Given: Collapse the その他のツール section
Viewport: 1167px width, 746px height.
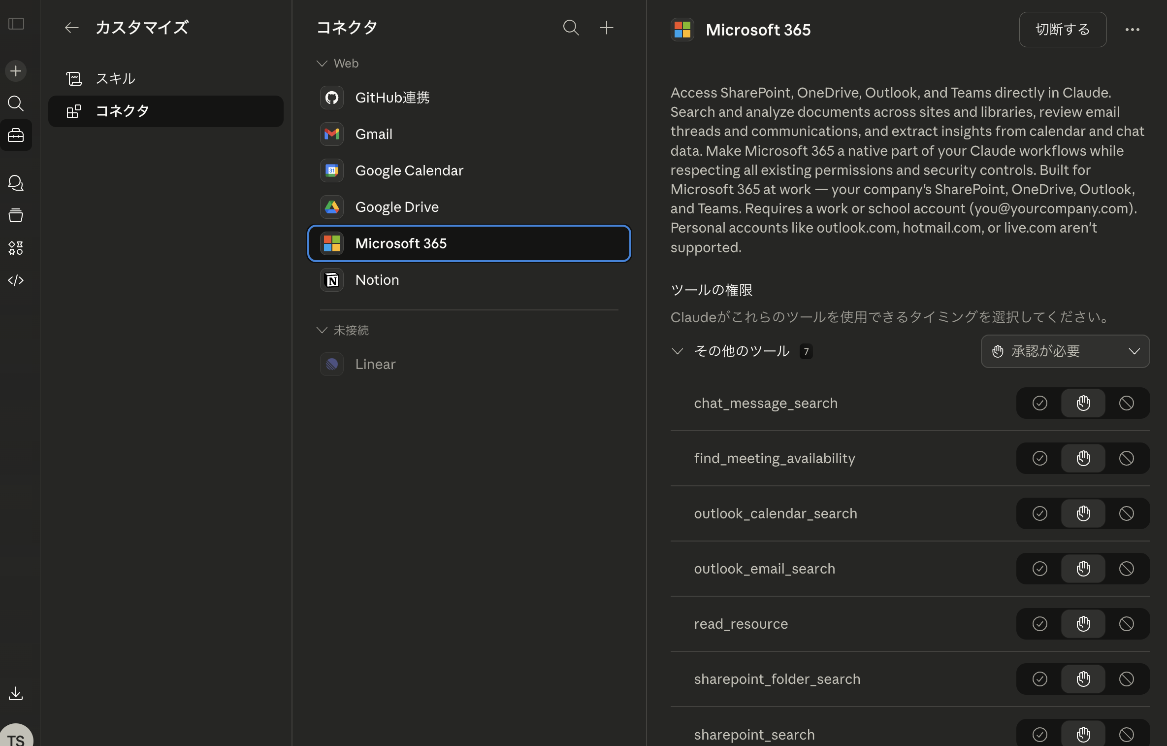Looking at the screenshot, I should point(678,351).
